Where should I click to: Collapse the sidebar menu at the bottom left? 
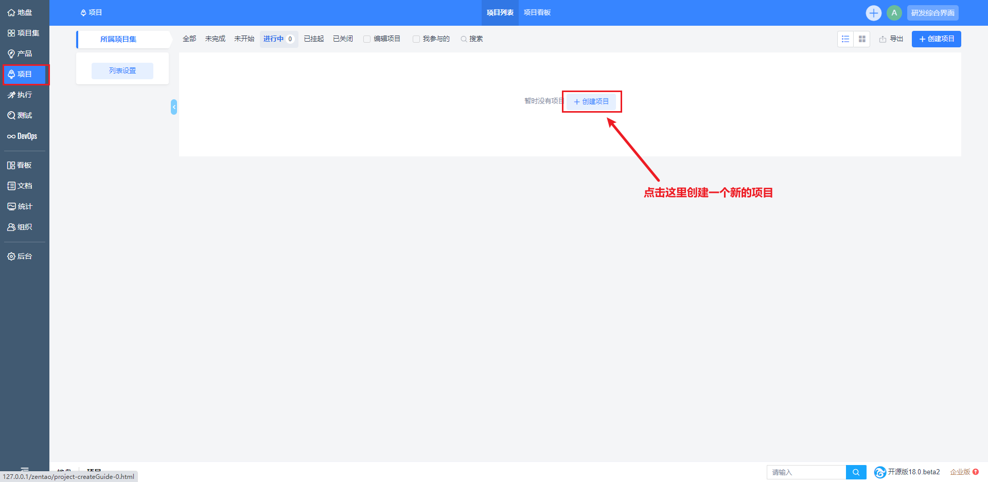25,469
